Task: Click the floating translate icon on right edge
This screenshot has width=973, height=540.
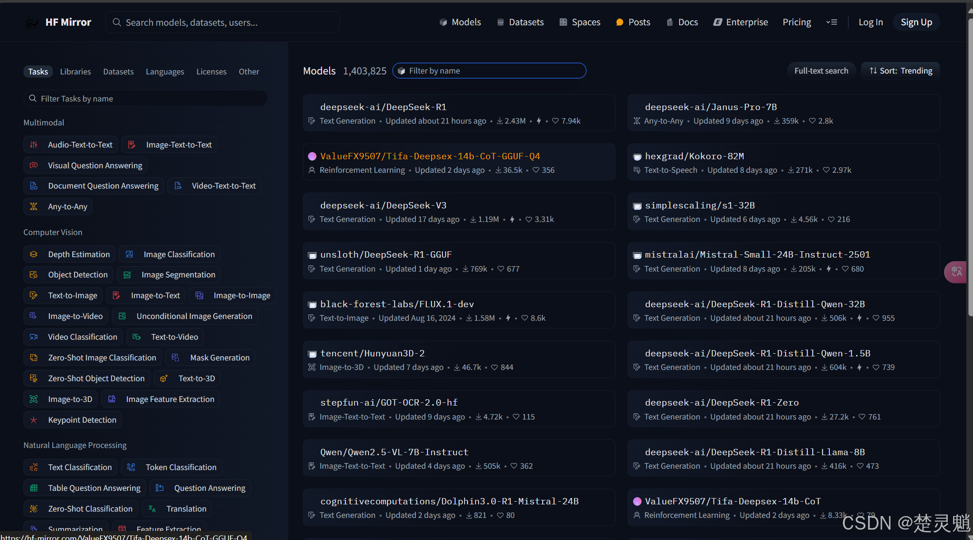Action: click(x=956, y=272)
